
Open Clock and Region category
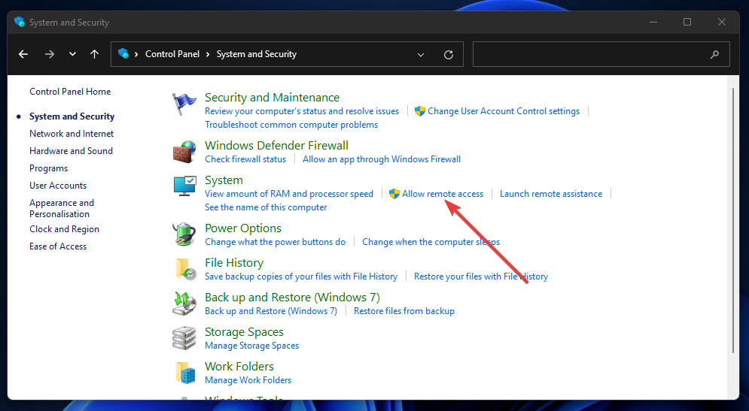pos(65,229)
